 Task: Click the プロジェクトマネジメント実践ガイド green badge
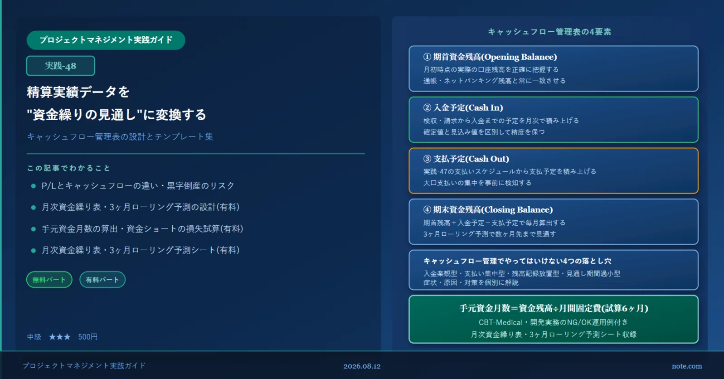coord(106,40)
